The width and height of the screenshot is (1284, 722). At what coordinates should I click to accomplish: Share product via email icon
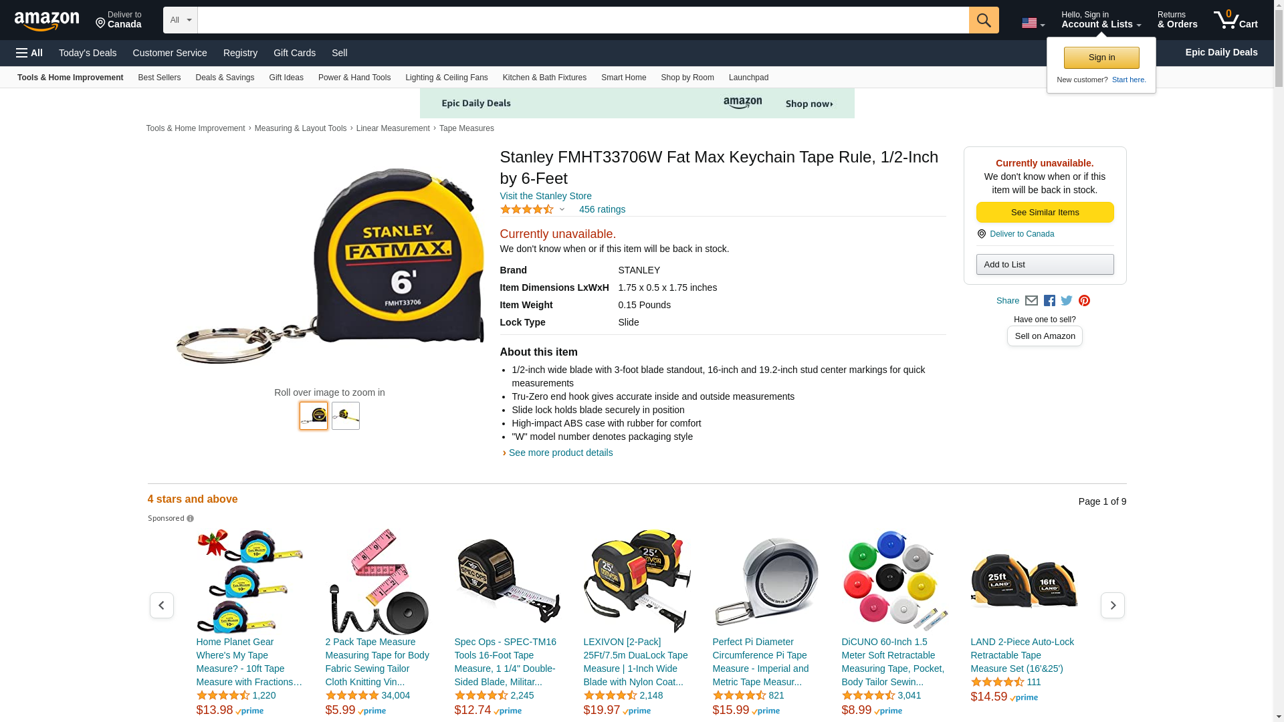pyautogui.click(x=1031, y=301)
